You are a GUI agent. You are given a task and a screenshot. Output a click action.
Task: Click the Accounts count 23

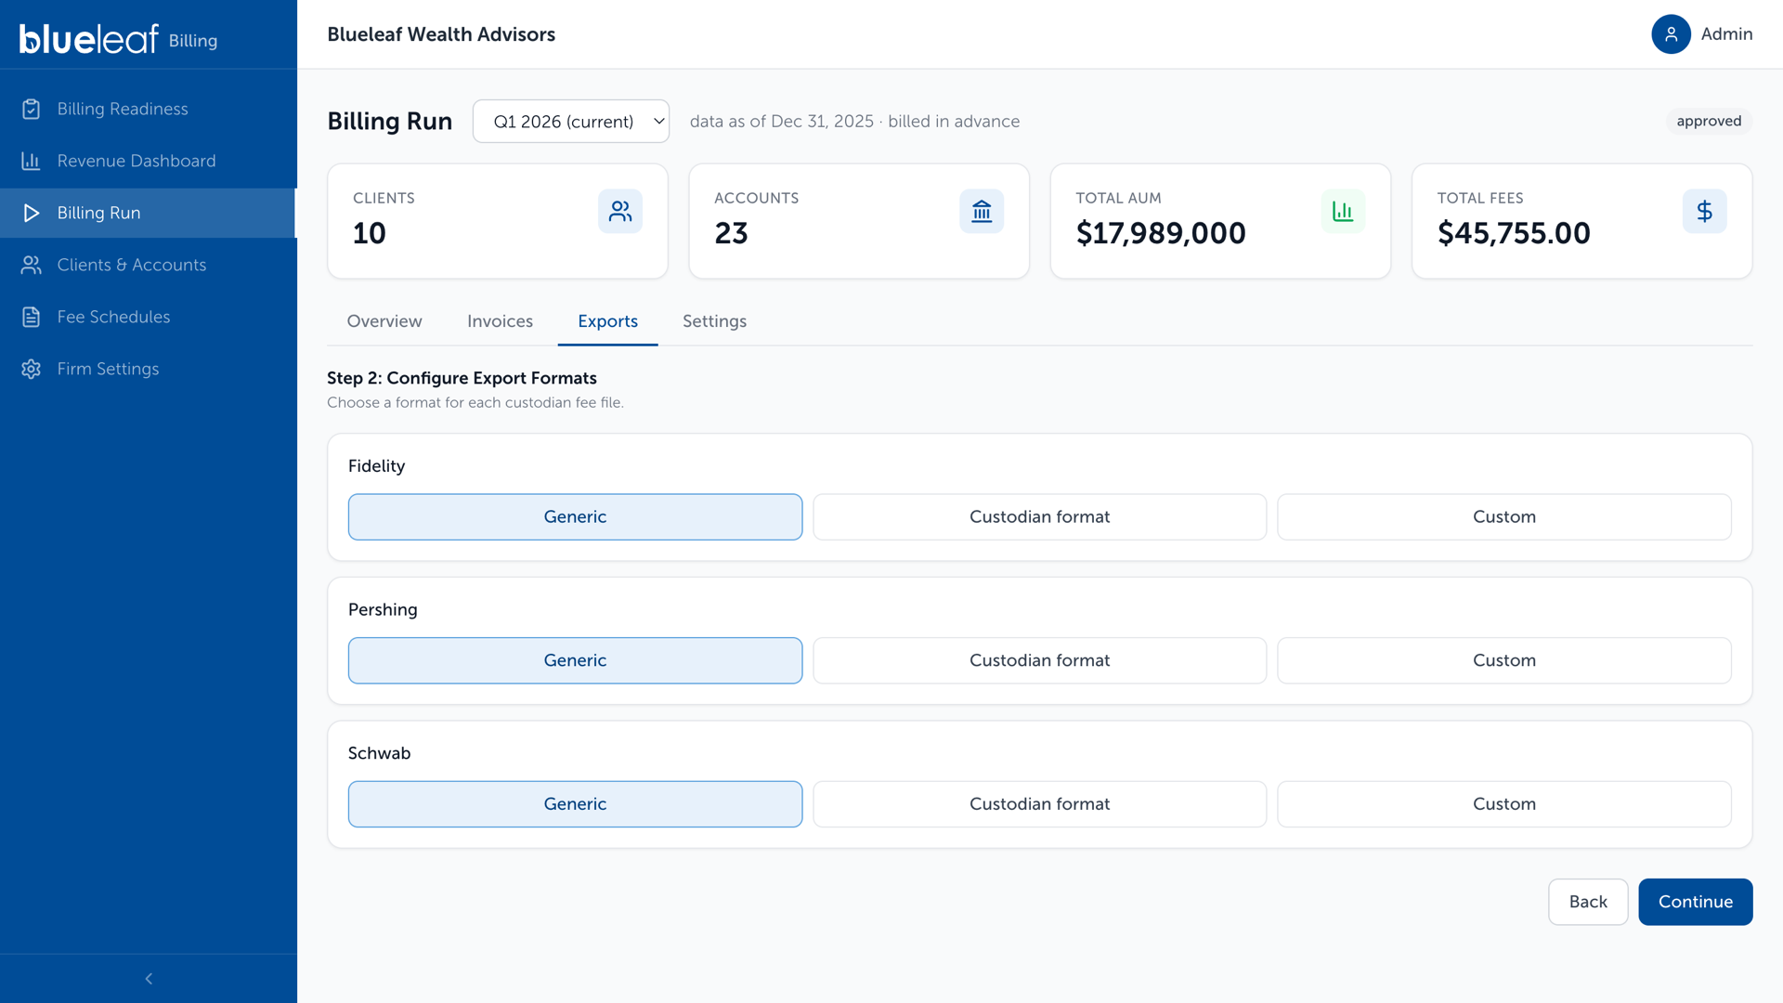tap(731, 233)
